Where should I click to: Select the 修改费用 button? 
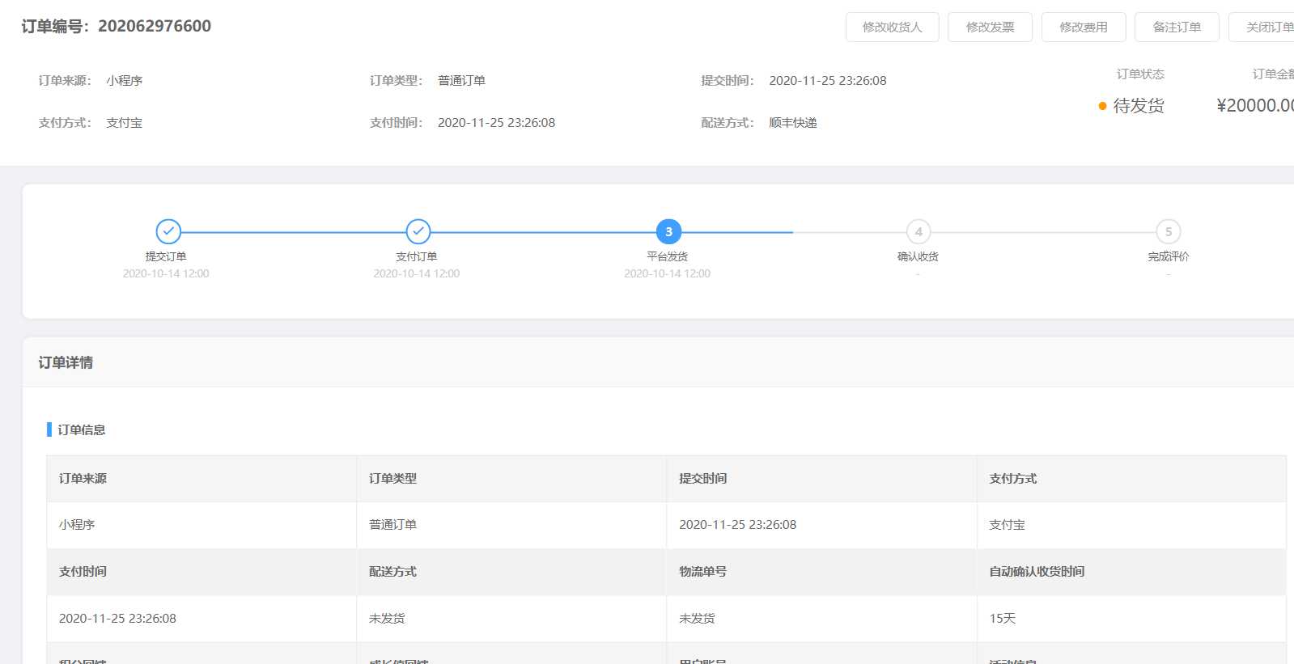pos(1084,27)
